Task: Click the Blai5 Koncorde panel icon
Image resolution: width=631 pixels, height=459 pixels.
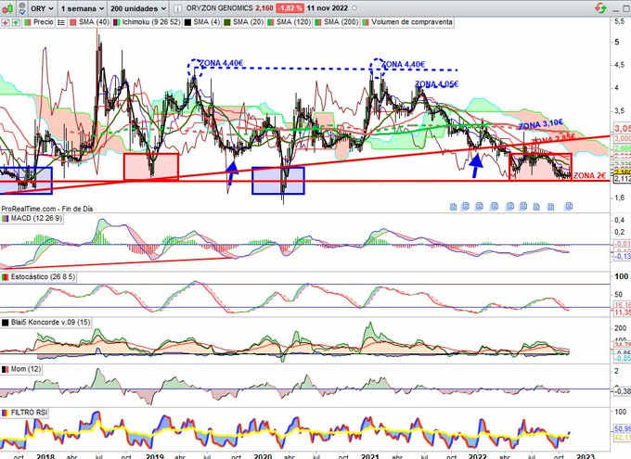Action: tap(5, 323)
